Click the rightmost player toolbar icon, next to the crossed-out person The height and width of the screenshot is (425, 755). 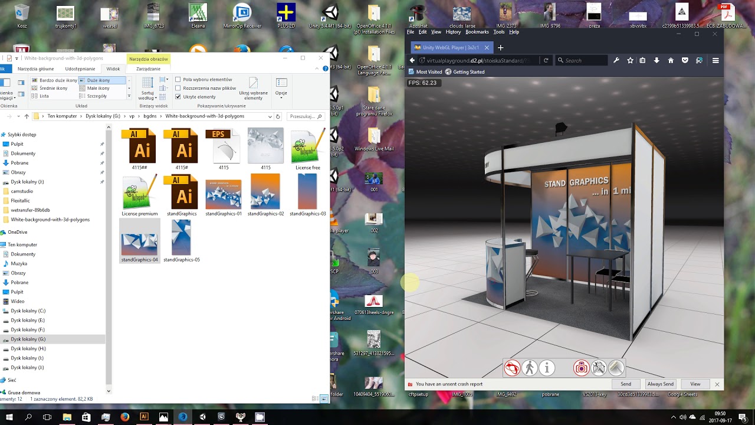tap(616, 368)
